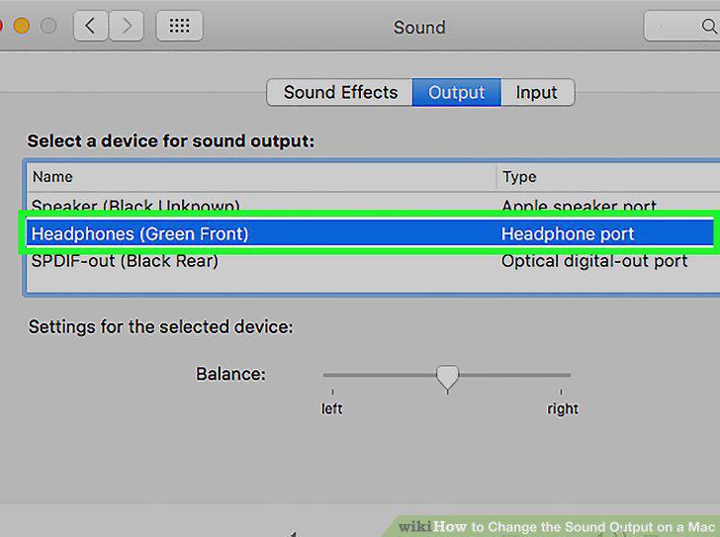Sort devices by the Type column header
Image resolution: width=720 pixels, height=537 pixels.
coord(608,177)
